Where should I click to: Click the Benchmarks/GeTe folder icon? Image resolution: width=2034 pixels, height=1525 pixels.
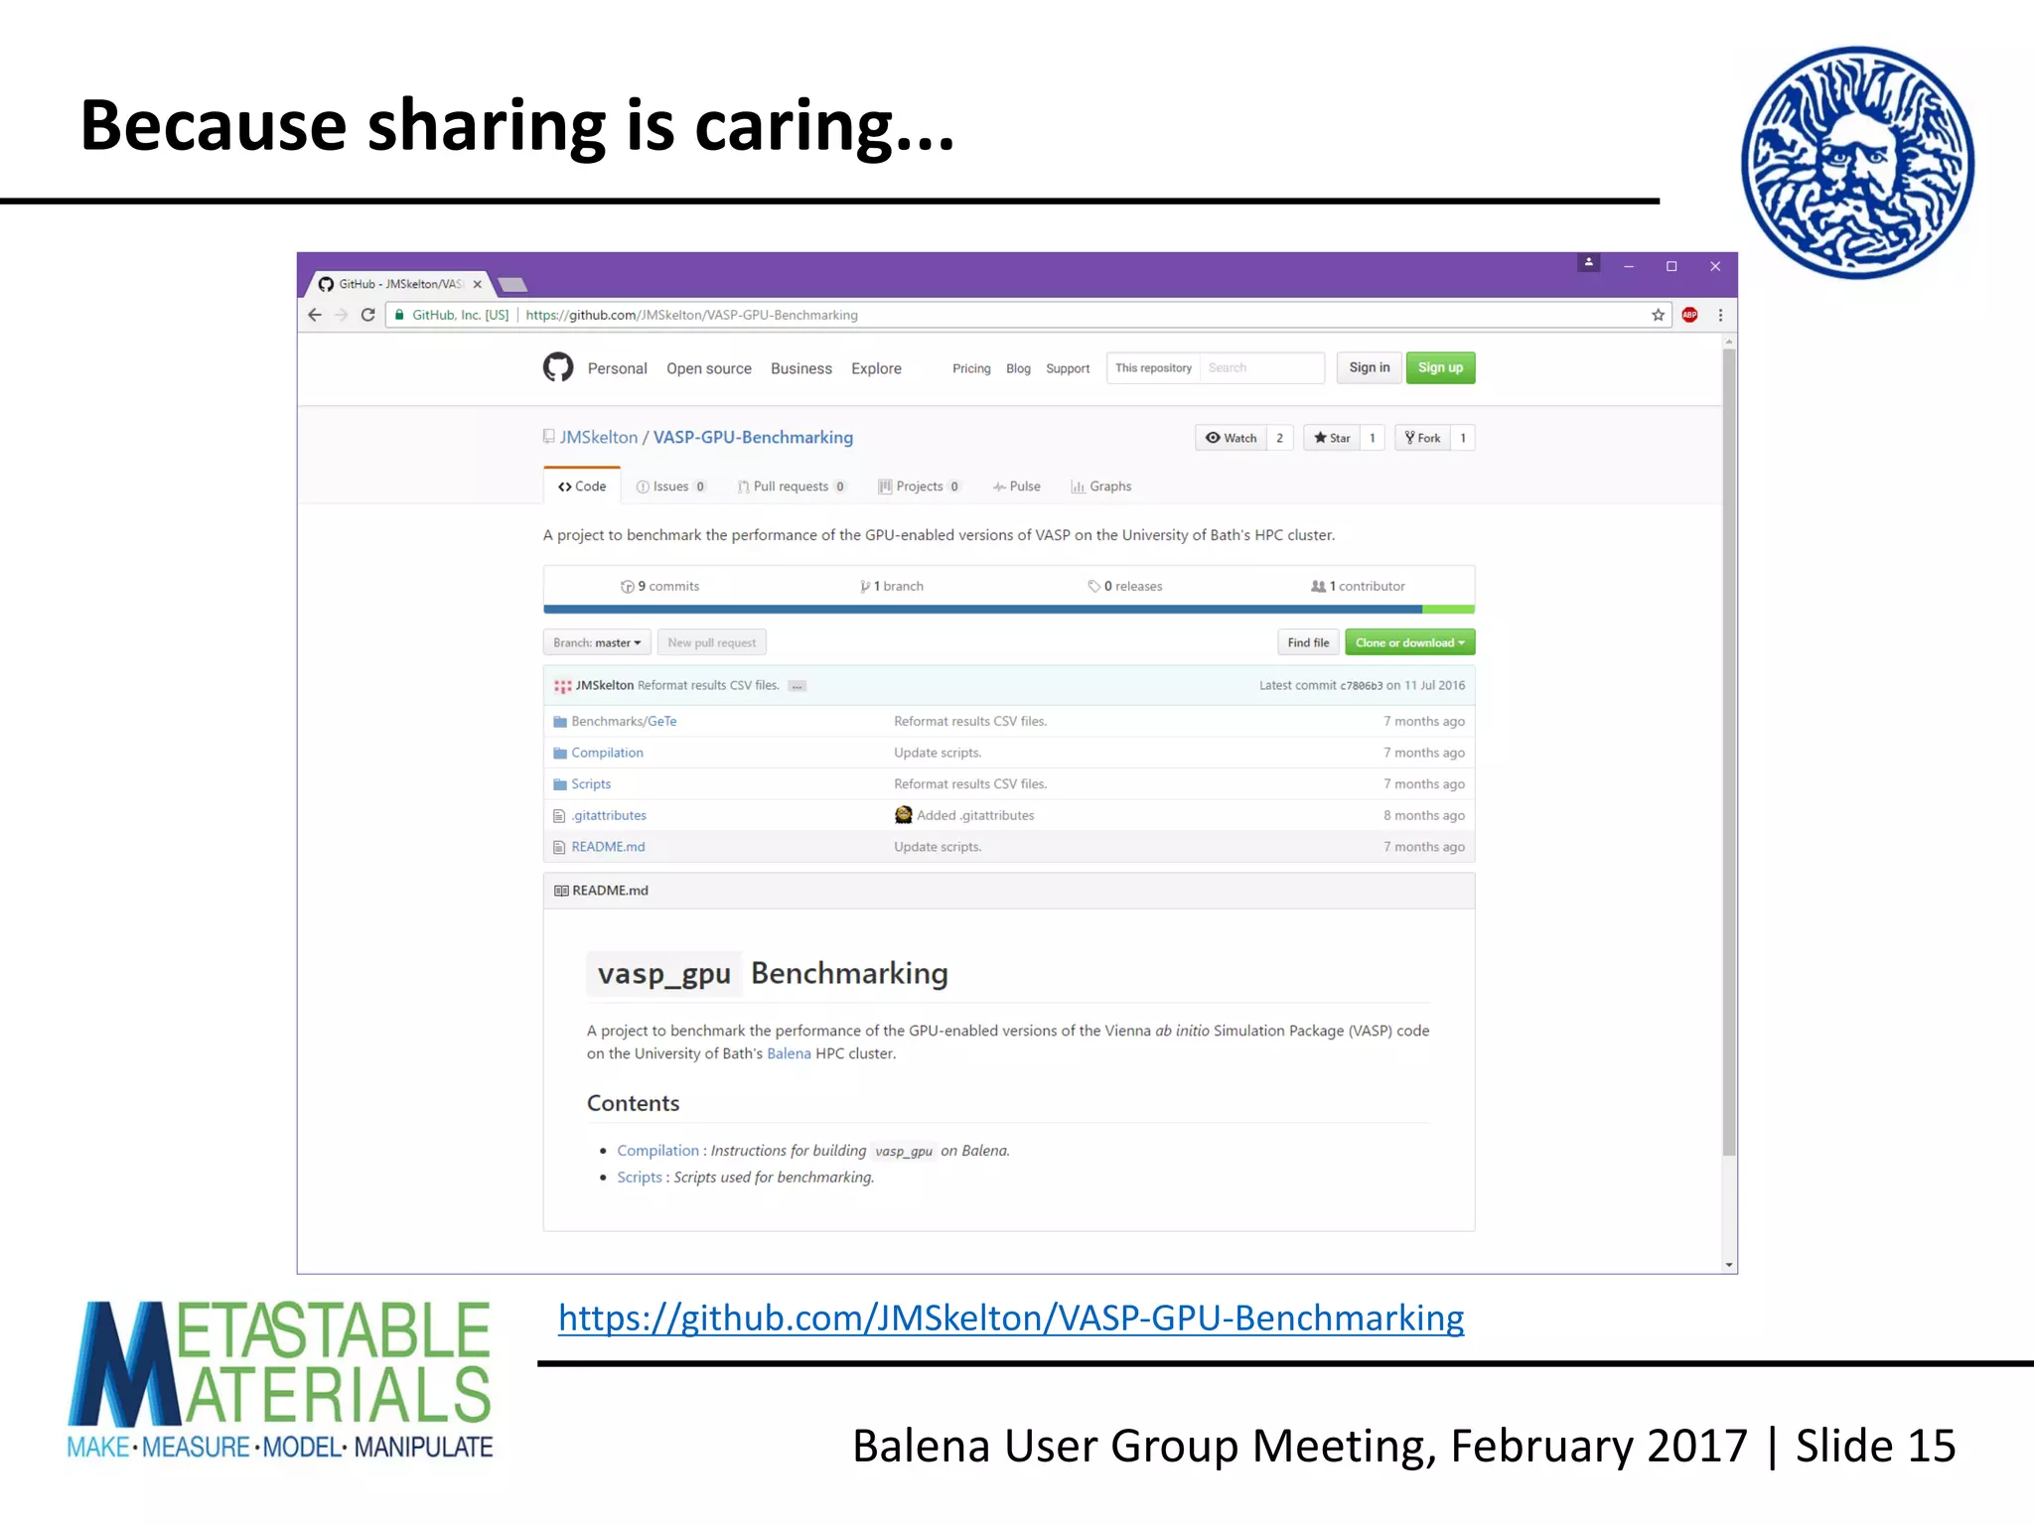pyautogui.click(x=560, y=722)
